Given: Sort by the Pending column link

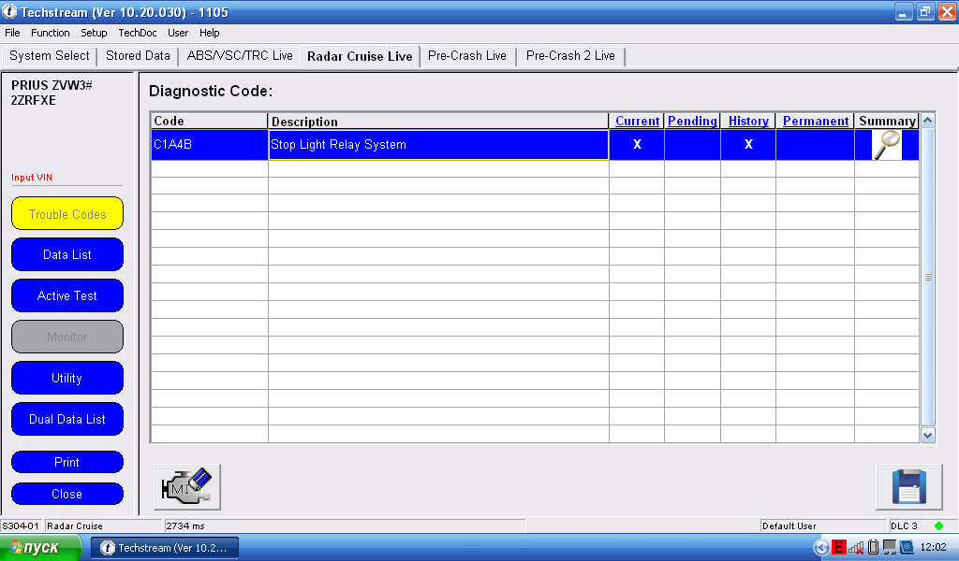Looking at the screenshot, I should point(692,121).
